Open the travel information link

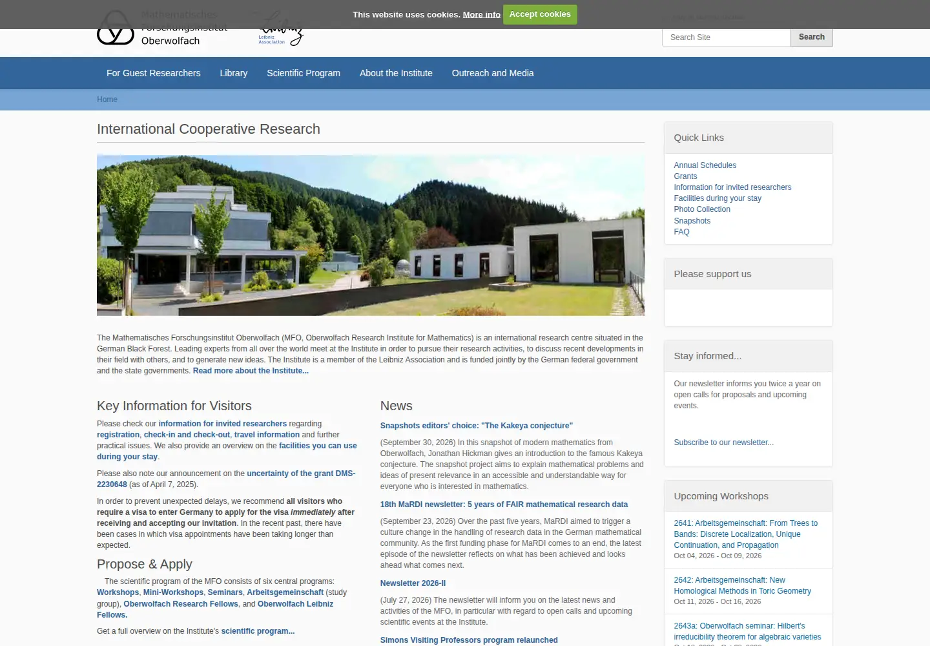coord(267,435)
